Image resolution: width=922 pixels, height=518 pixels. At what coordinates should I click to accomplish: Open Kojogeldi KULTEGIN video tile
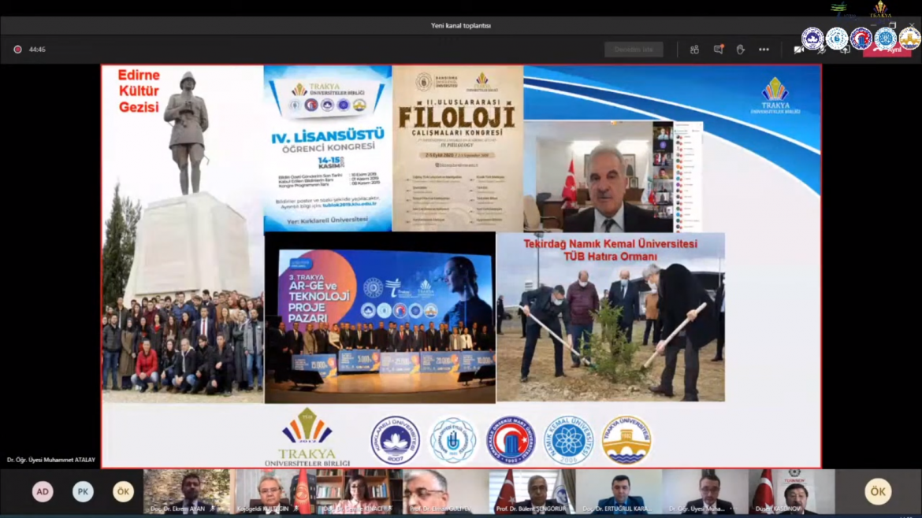click(x=273, y=491)
